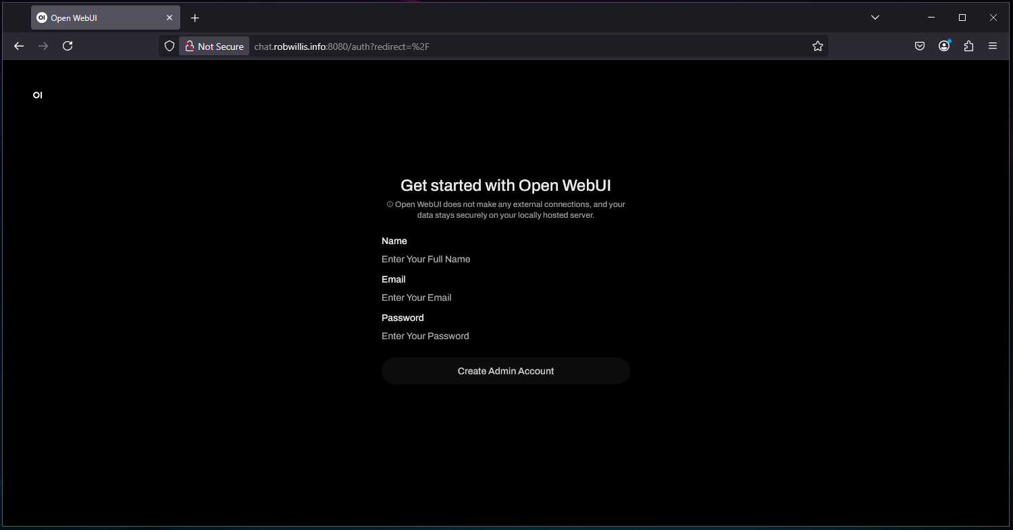Click the greyed forward navigation arrow

[43, 46]
